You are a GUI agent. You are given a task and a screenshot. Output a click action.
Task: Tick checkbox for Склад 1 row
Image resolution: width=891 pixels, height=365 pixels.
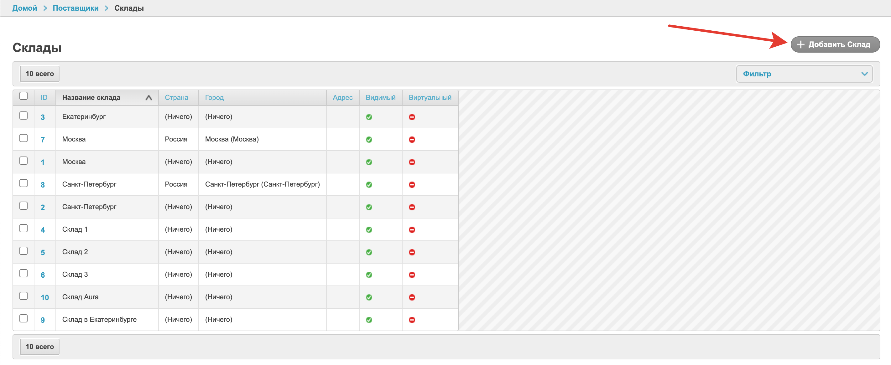point(23,228)
